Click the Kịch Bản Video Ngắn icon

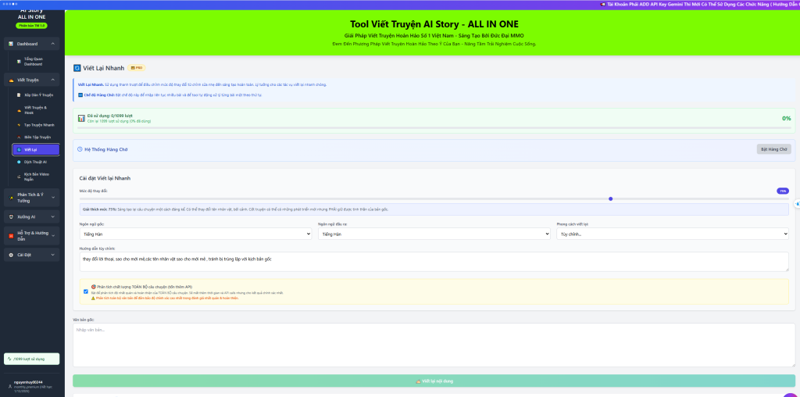[x=18, y=176]
